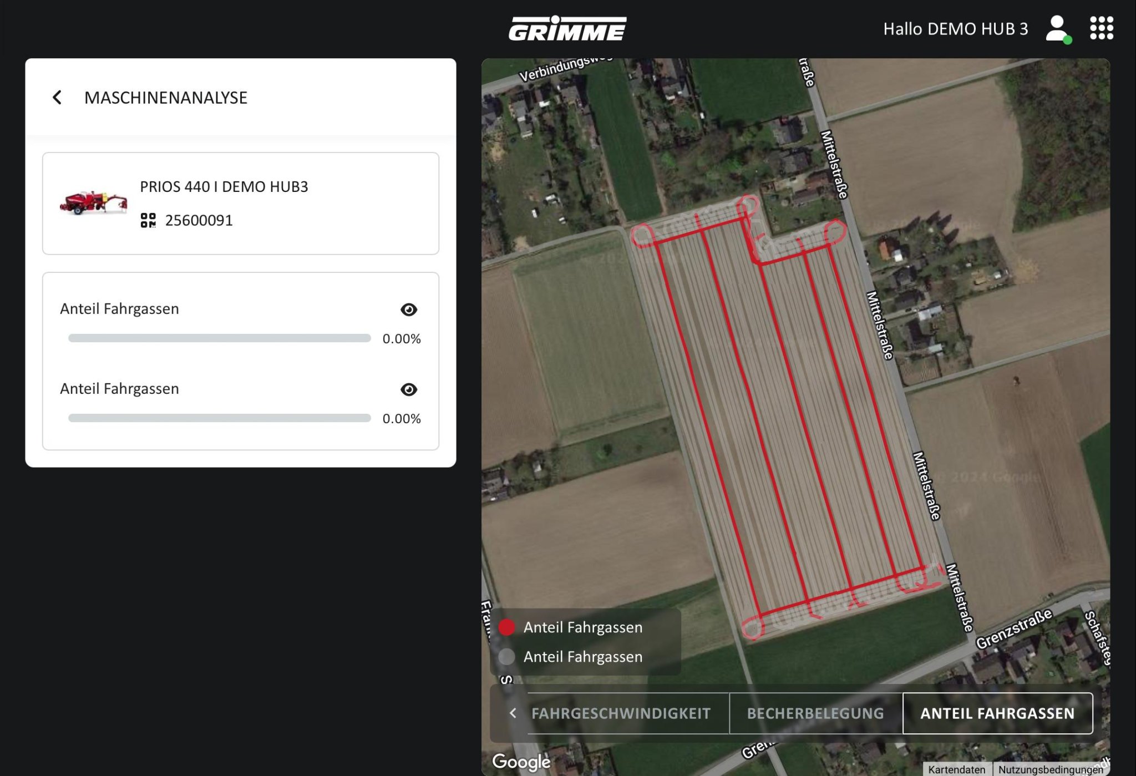This screenshot has width=1136, height=776.
Task: Click the red PRIOS 440 machine thumbnail
Action: click(93, 202)
